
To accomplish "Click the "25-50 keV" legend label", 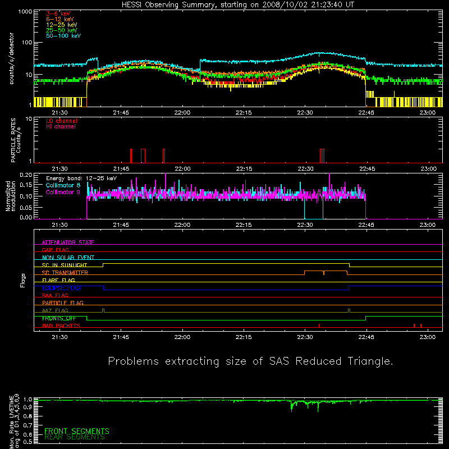I will click(x=62, y=30).
